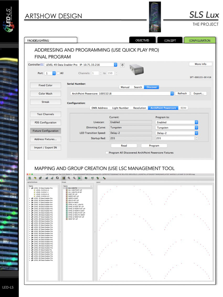Click the circular refresh arrows in LSC toolbar
Viewport: 223px width, 297px height.
tap(57, 178)
